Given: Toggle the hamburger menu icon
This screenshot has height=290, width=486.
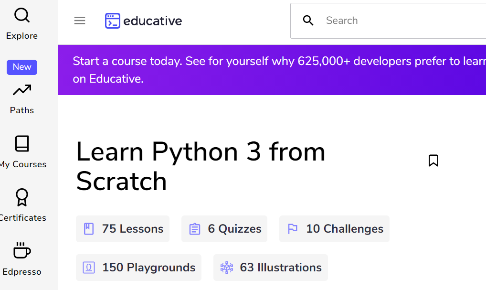Looking at the screenshot, I should tap(80, 21).
